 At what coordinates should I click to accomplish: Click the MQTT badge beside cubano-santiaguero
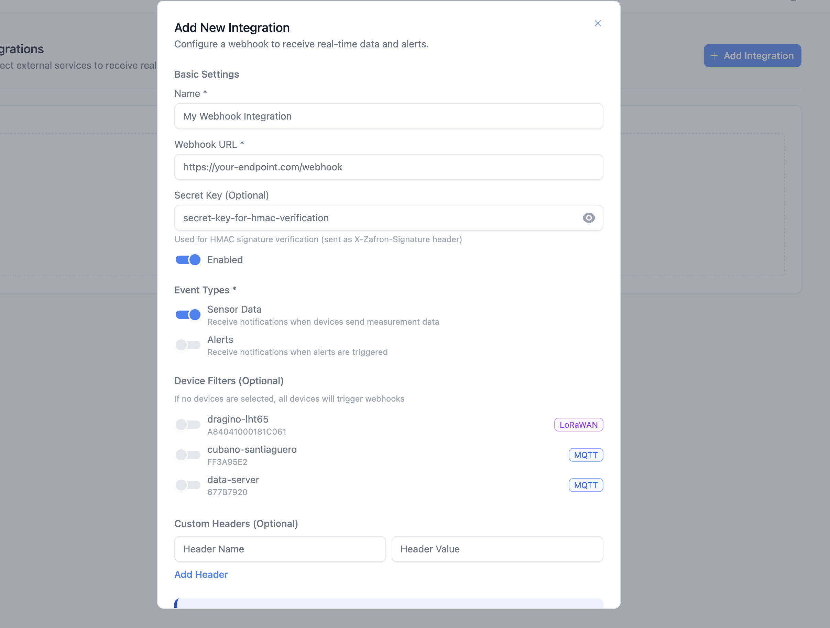pyautogui.click(x=585, y=455)
